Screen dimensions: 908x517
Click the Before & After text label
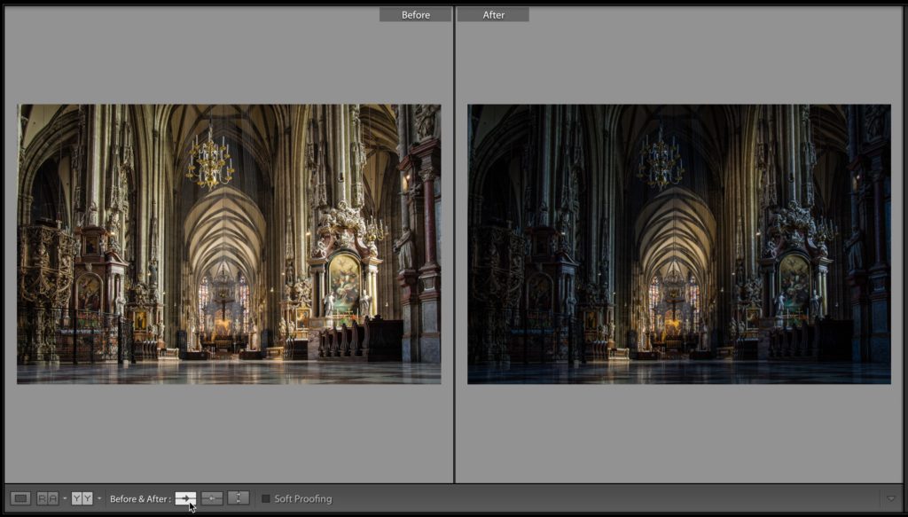point(141,498)
